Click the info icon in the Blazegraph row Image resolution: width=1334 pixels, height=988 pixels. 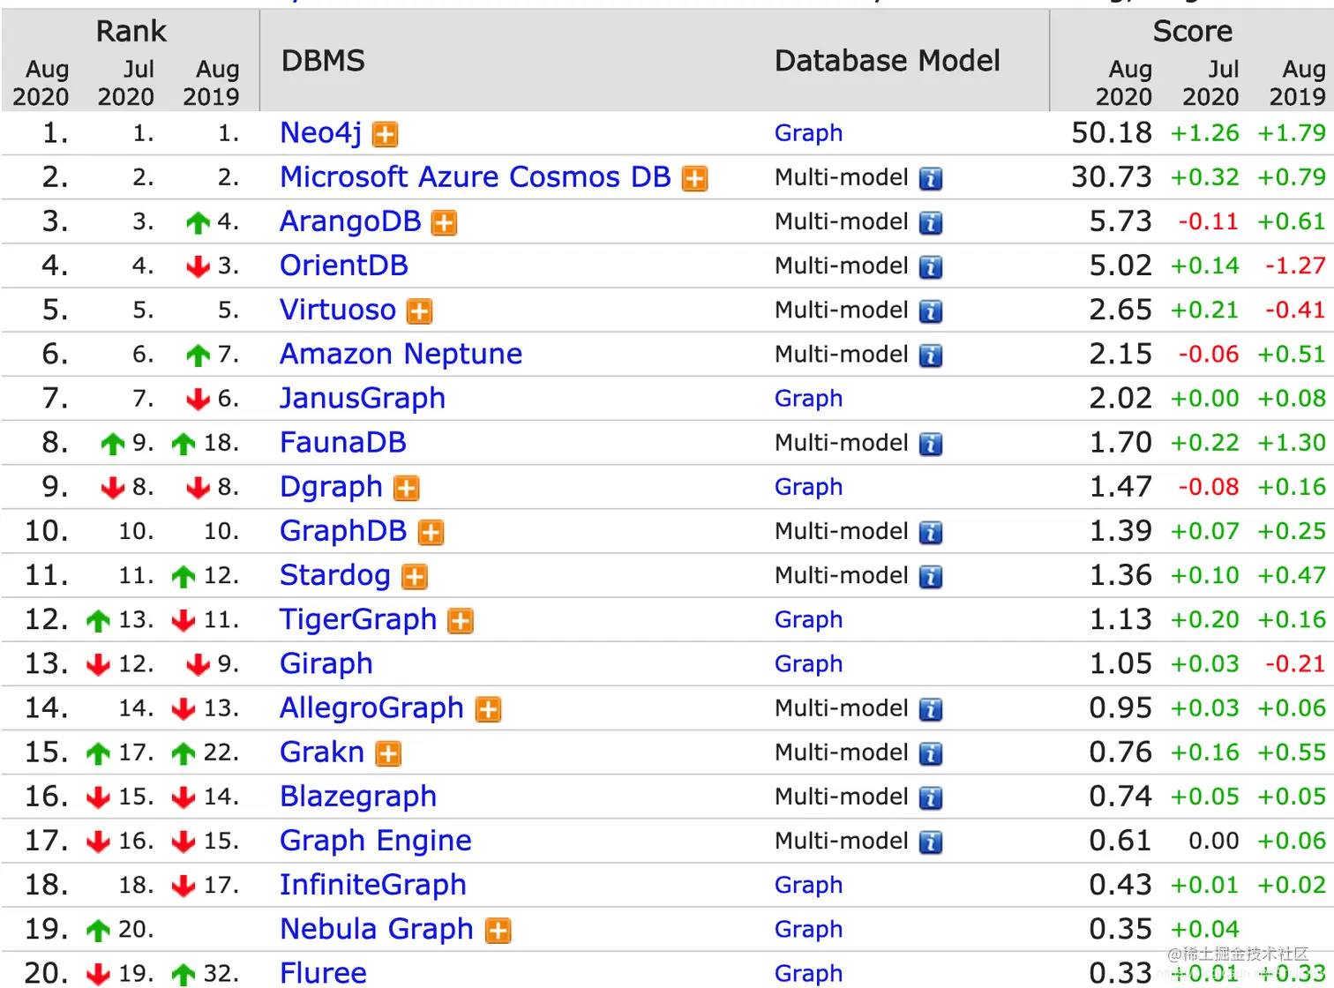pos(931,798)
